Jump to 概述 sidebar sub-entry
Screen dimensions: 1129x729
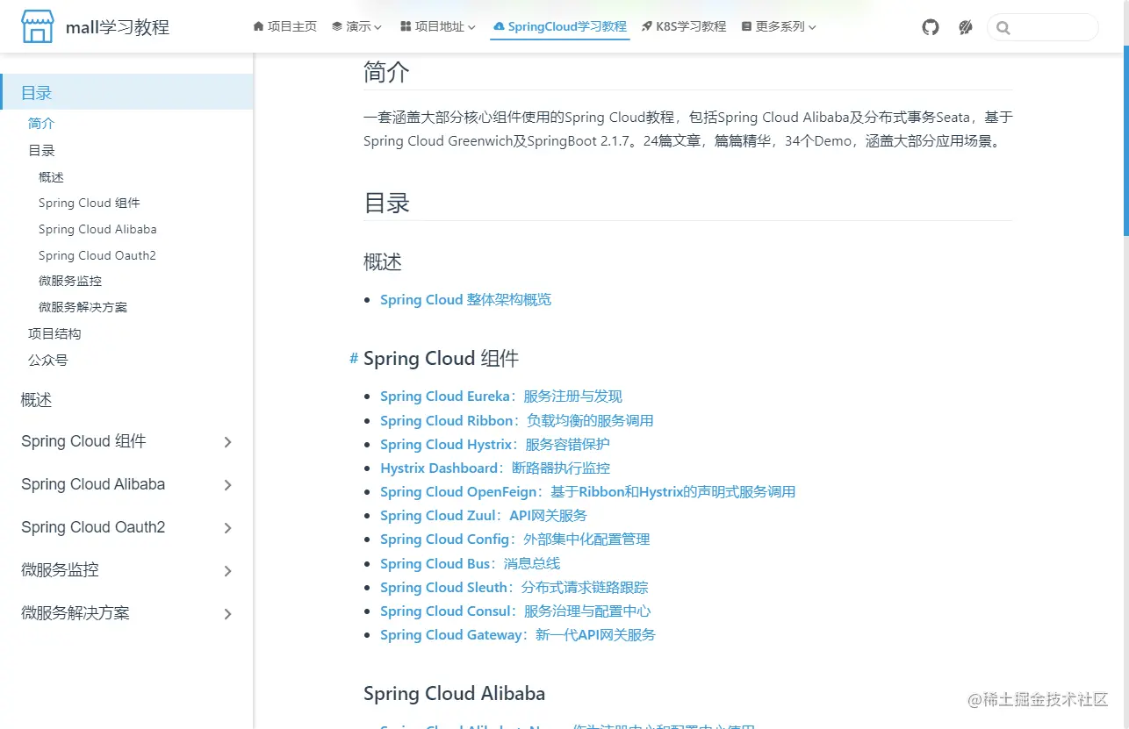(x=51, y=177)
